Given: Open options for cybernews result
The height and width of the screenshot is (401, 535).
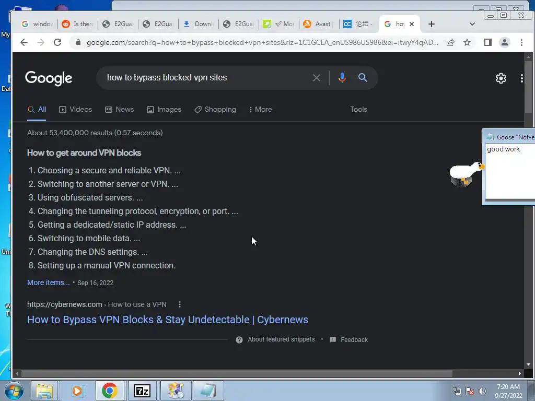Looking at the screenshot, I should [180, 304].
